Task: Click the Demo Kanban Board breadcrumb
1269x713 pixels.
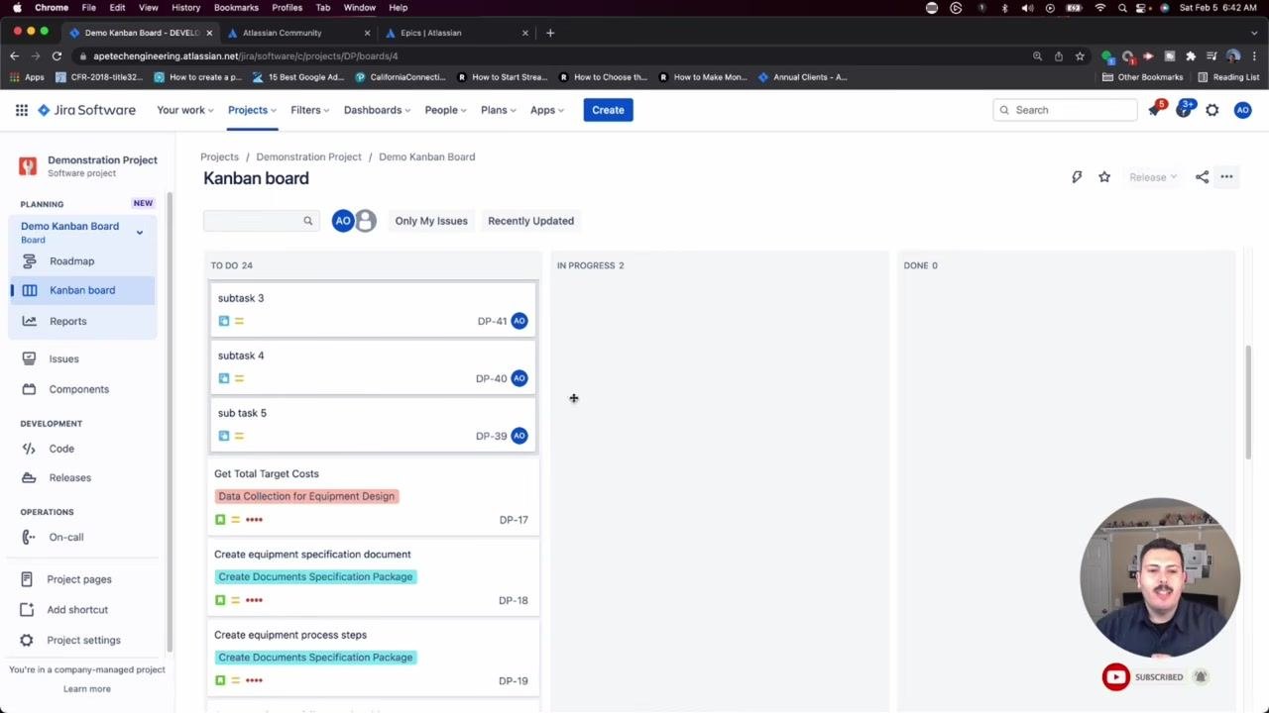Action: tap(426, 156)
